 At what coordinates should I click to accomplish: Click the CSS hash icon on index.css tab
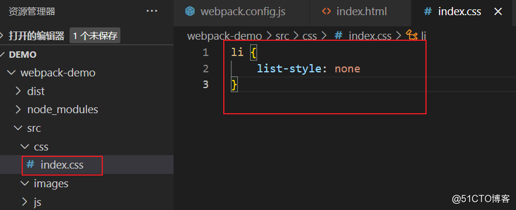click(x=428, y=12)
